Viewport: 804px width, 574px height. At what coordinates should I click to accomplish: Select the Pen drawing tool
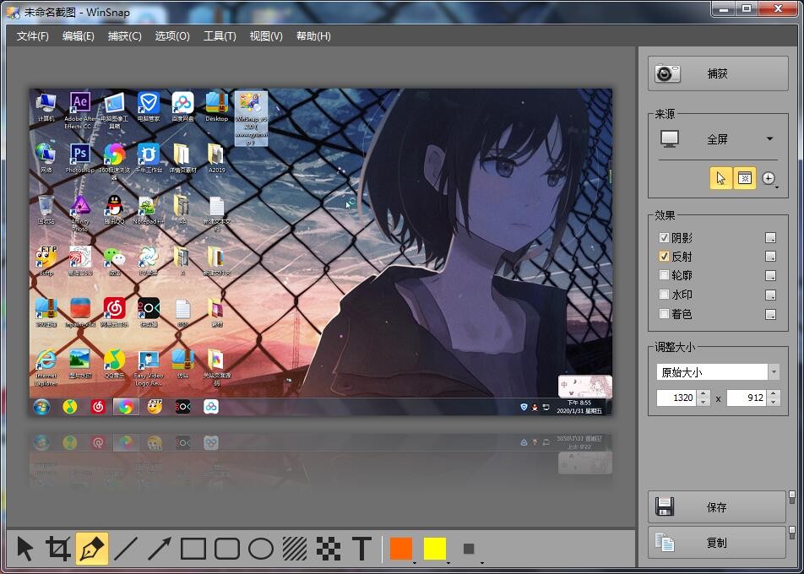(x=92, y=549)
